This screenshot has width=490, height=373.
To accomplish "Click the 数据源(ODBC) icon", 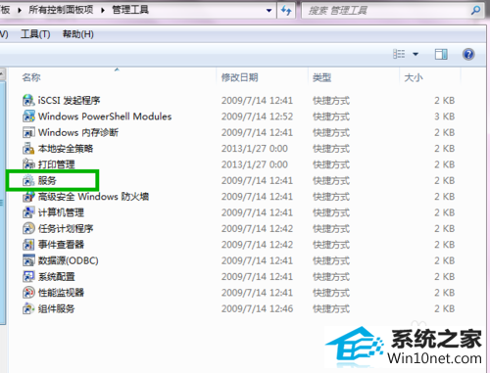I will pyautogui.click(x=28, y=260).
